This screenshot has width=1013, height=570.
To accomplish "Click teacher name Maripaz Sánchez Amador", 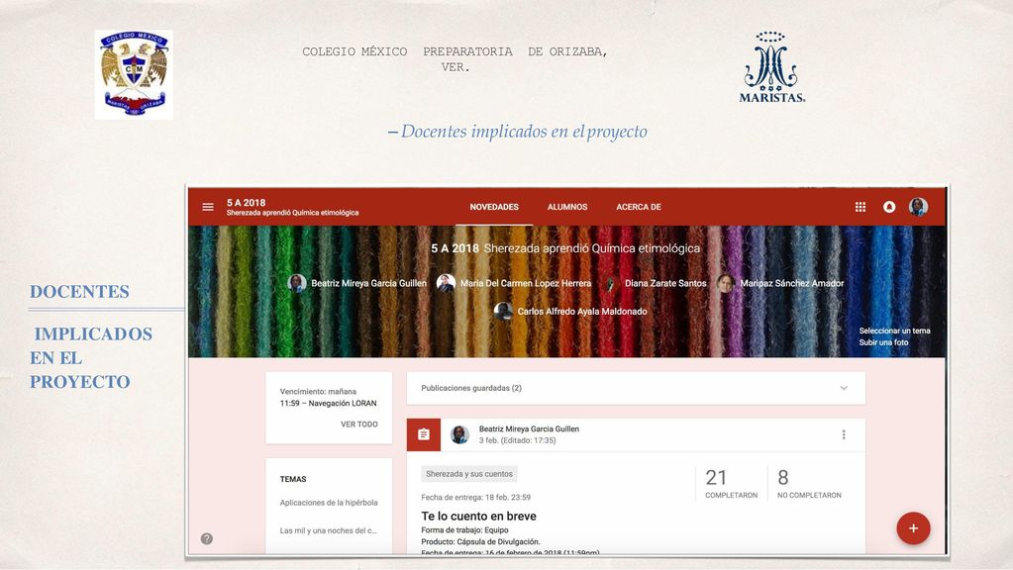I will [792, 283].
